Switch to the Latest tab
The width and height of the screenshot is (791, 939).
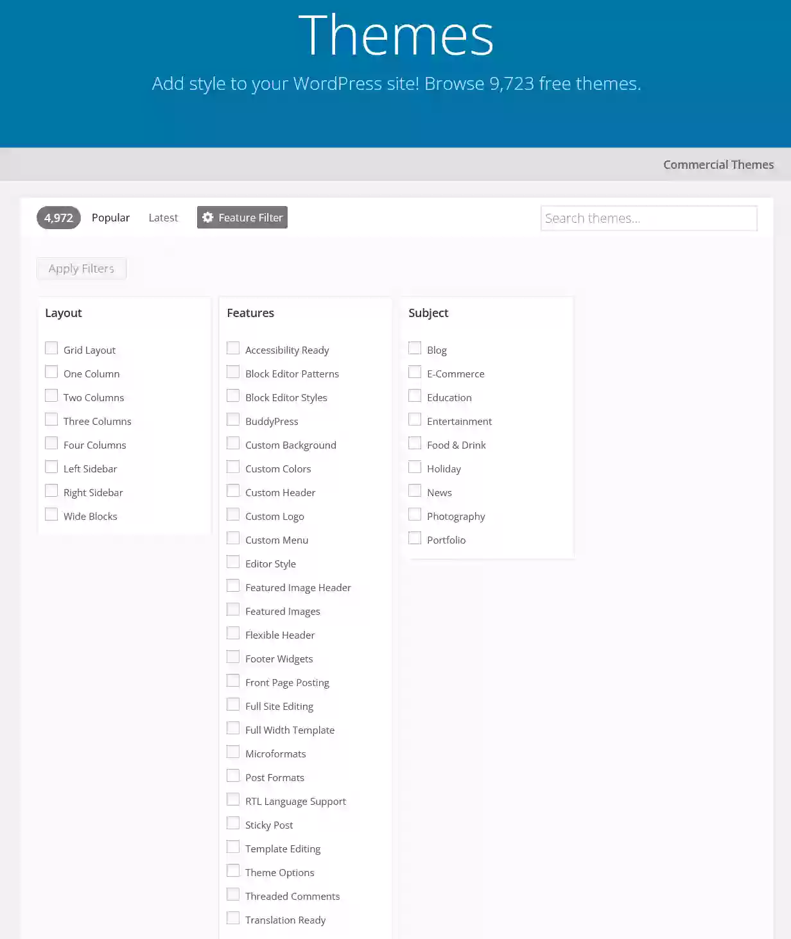(163, 218)
